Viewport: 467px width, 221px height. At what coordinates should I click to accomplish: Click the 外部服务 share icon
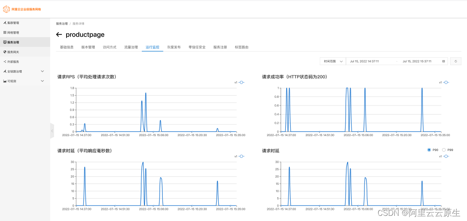(x=5, y=62)
